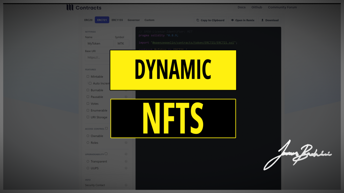Open help icon beside UUPS

tap(126, 168)
